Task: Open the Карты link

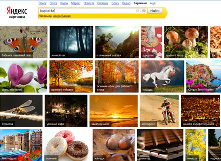Action: point(64,3)
